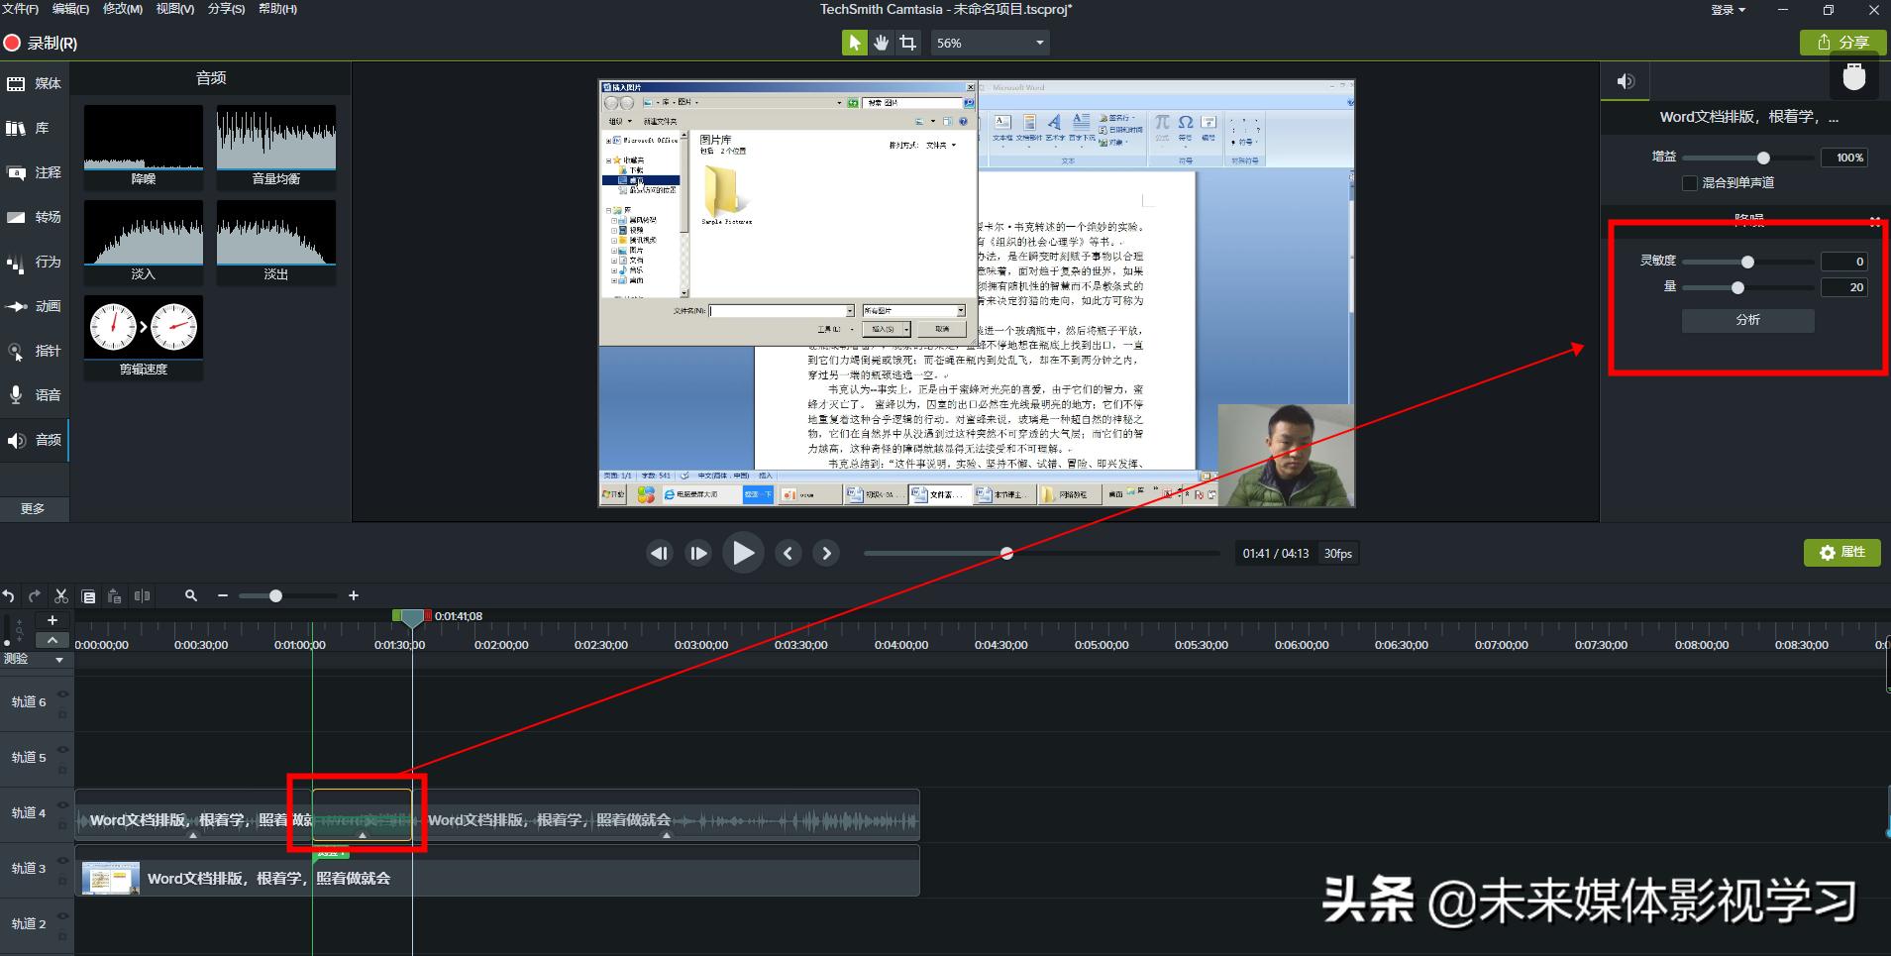Activate the pan hand tool

point(881,43)
